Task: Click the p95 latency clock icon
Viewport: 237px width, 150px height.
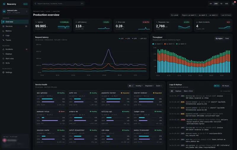Action: [76, 22]
